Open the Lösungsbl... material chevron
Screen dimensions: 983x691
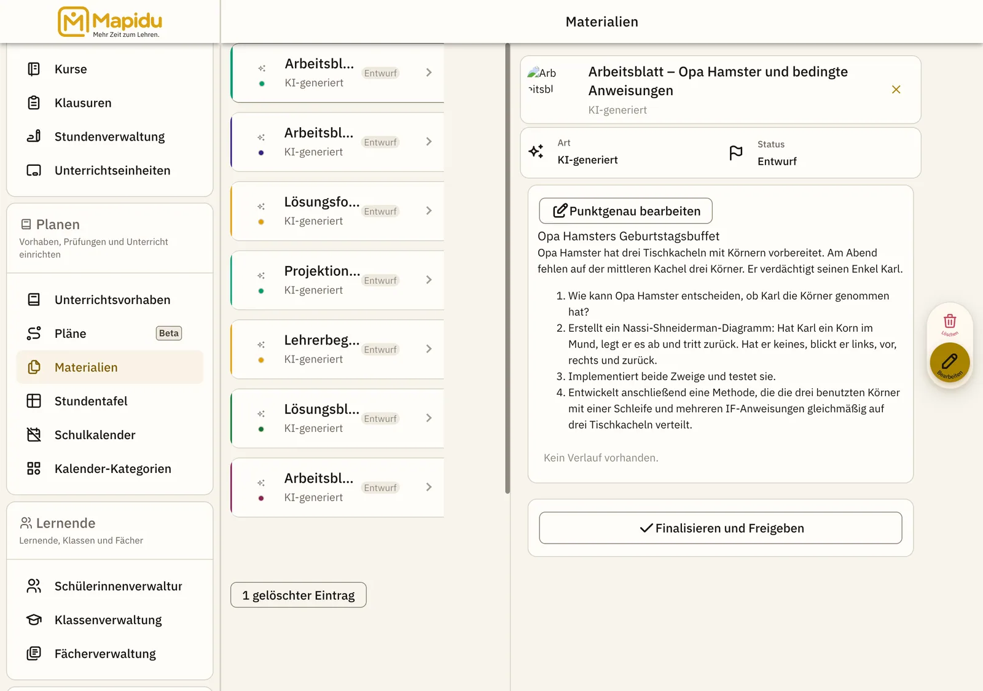(429, 418)
